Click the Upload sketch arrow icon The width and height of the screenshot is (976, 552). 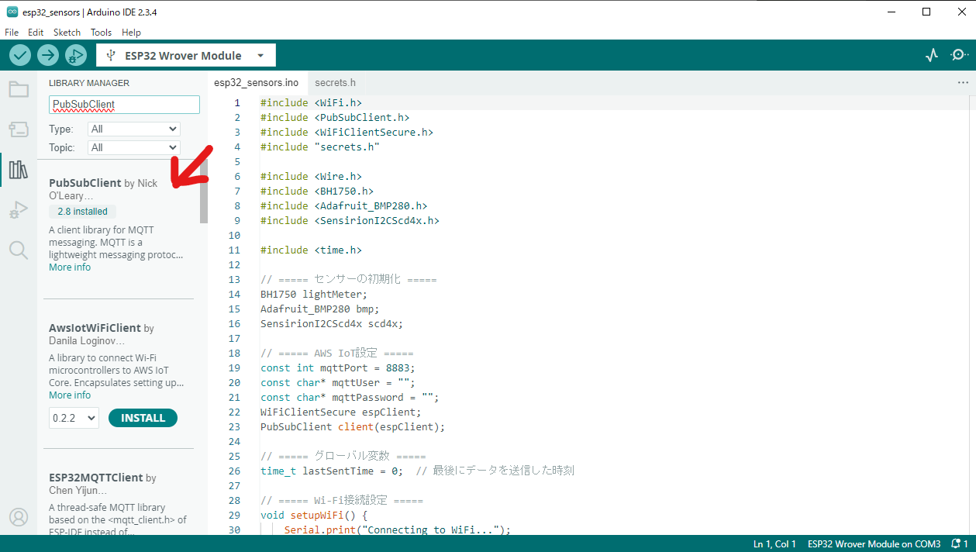pyautogui.click(x=47, y=55)
